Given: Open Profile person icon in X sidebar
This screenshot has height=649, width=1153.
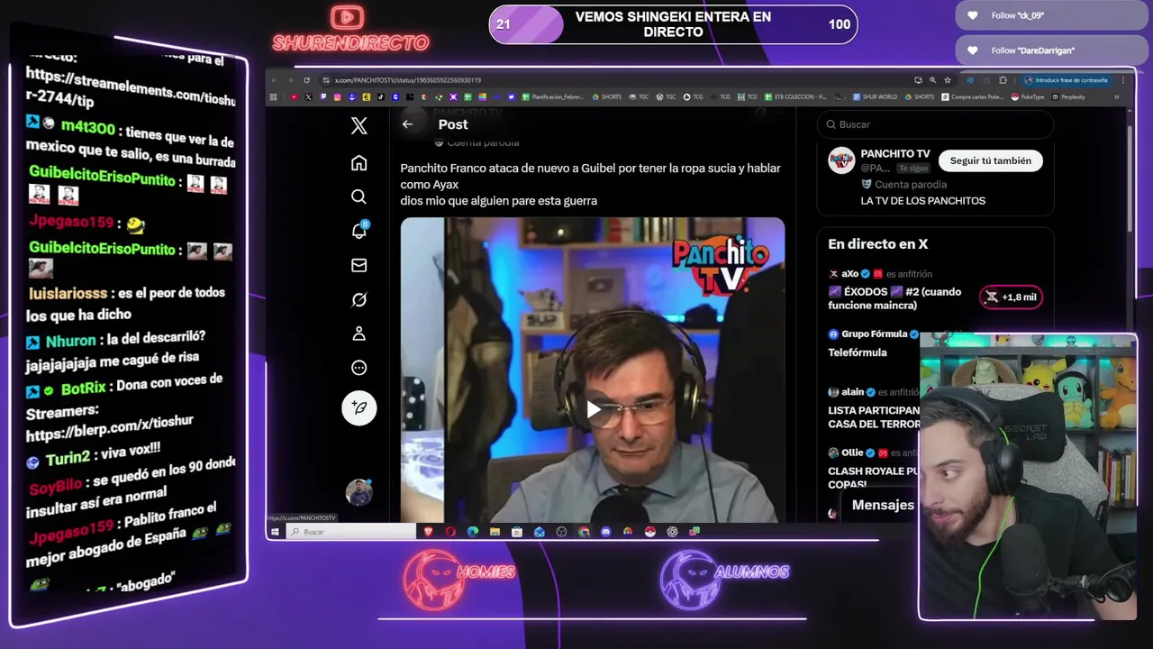Looking at the screenshot, I should pos(359,334).
